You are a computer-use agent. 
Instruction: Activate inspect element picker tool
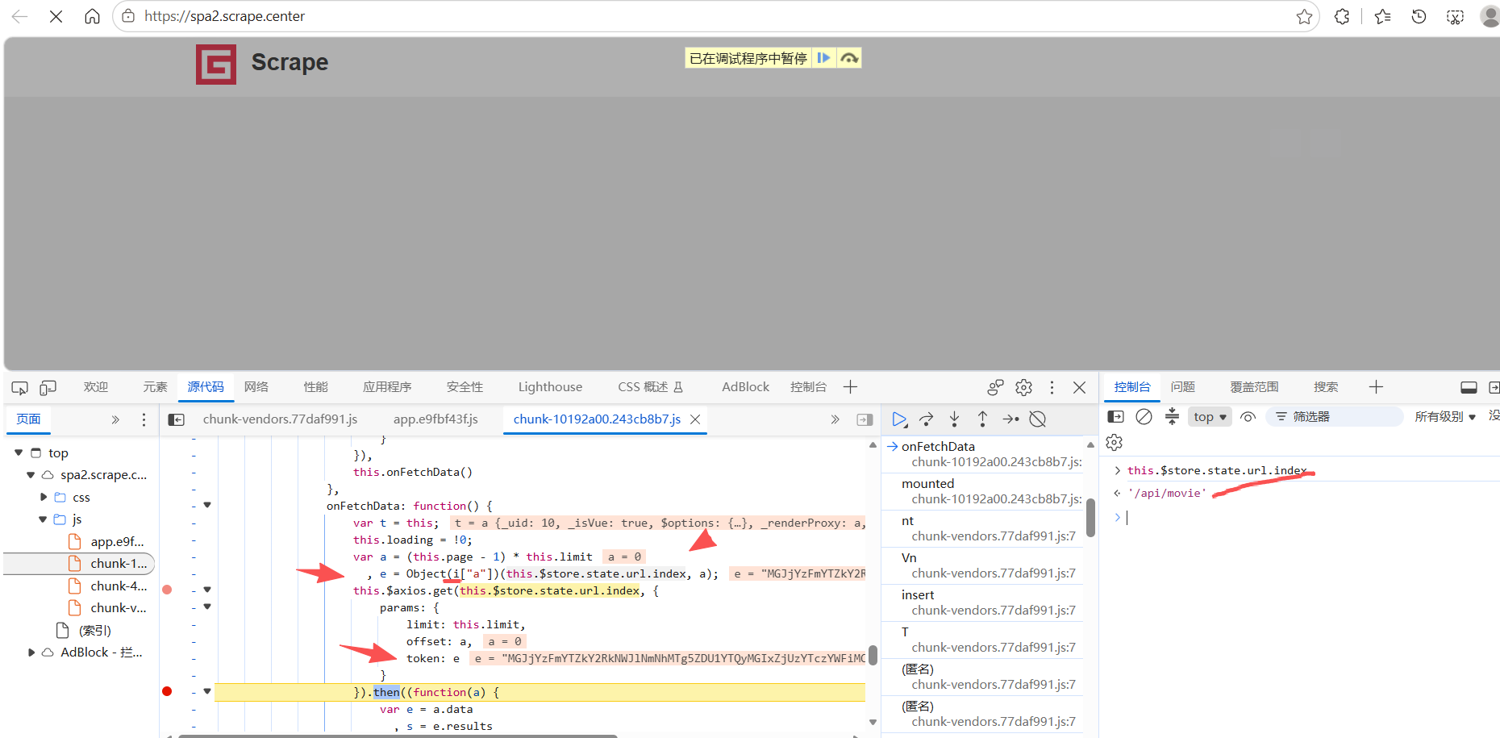tap(20, 388)
